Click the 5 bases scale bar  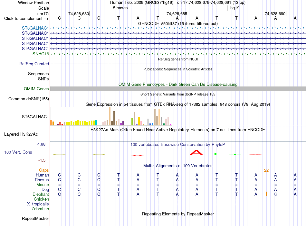(x=178, y=8)
